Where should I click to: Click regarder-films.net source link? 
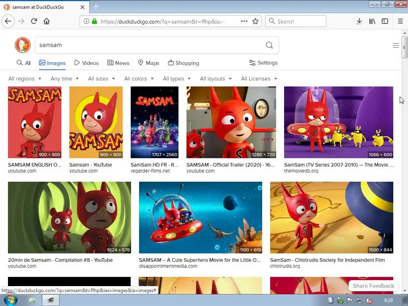click(x=150, y=171)
